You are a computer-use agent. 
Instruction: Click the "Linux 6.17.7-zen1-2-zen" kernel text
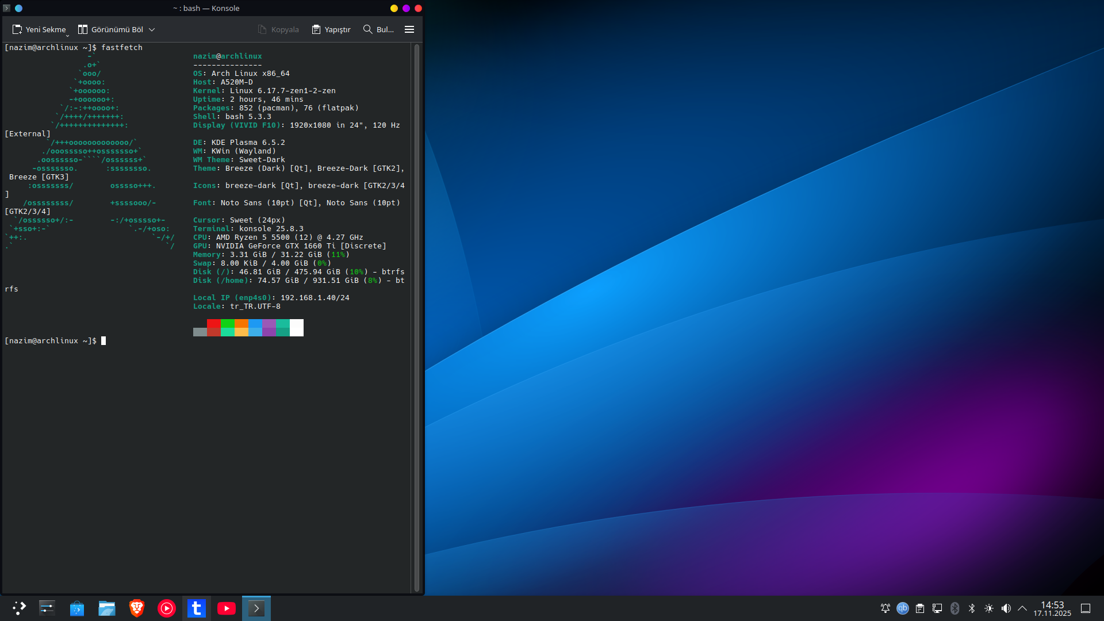283,91
